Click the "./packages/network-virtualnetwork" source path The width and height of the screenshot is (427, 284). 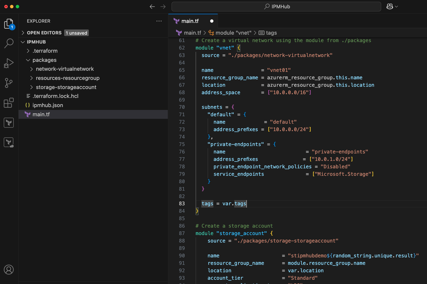coord(280,55)
